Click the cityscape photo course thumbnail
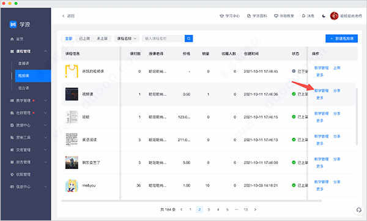The image size is (367, 221). 72,162
